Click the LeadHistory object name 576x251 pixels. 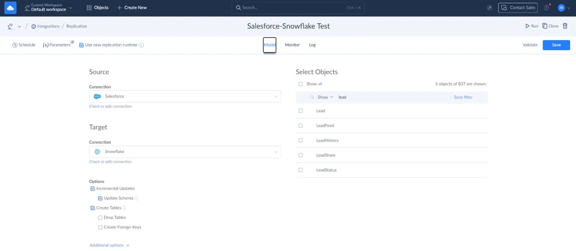coord(327,140)
